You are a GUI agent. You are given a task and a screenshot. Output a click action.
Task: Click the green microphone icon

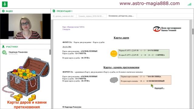pyautogui.click(x=5, y=4)
